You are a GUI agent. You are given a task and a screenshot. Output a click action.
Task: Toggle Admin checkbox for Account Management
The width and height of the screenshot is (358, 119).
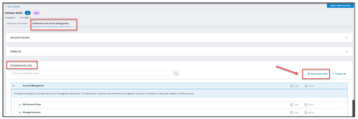[x=306, y=86]
